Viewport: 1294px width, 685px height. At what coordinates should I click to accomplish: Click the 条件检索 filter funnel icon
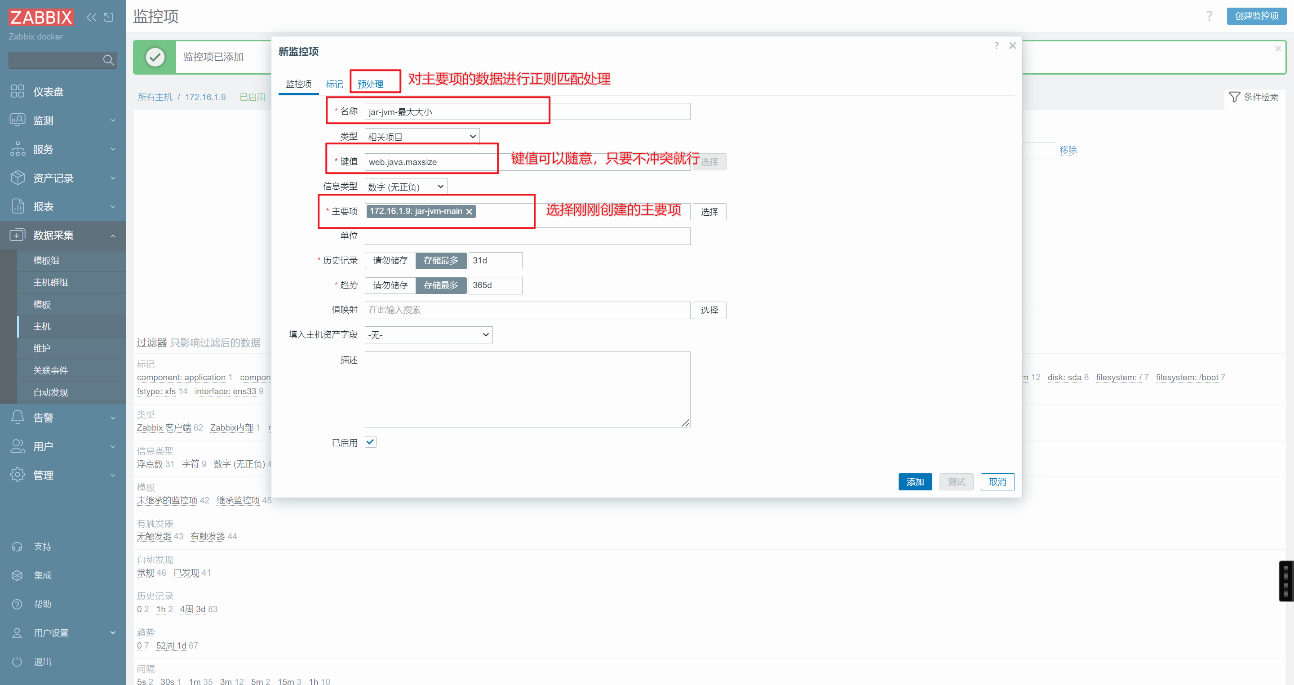coord(1234,97)
